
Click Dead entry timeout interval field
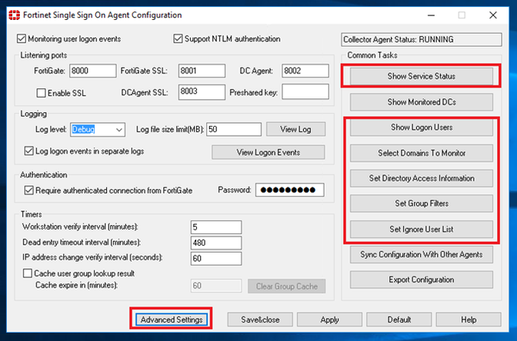[x=216, y=243]
